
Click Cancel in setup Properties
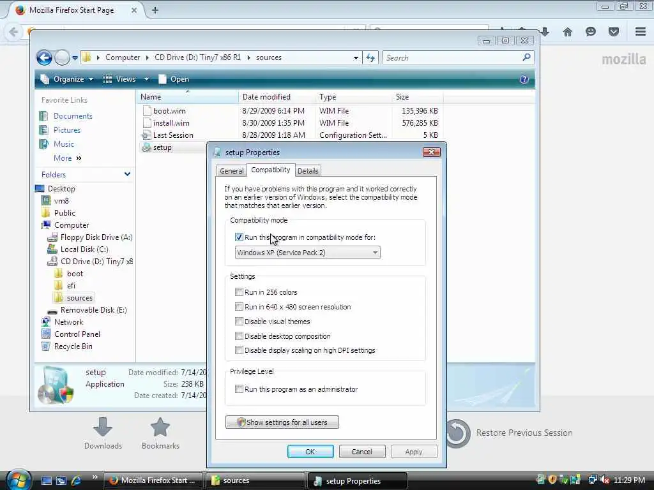pos(362,452)
